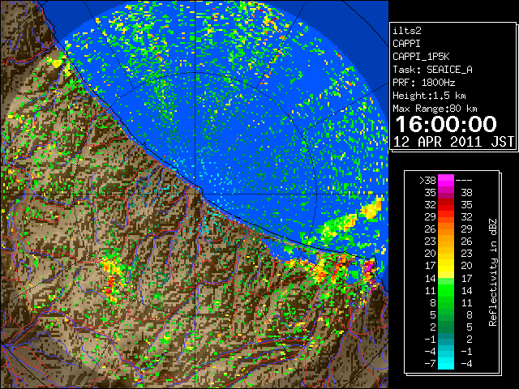Click the 'Max Range:80 km' line
The height and width of the screenshot is (389, 519).
coord(435,109)
